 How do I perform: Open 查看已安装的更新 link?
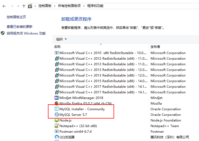click(x=20, y=27)
